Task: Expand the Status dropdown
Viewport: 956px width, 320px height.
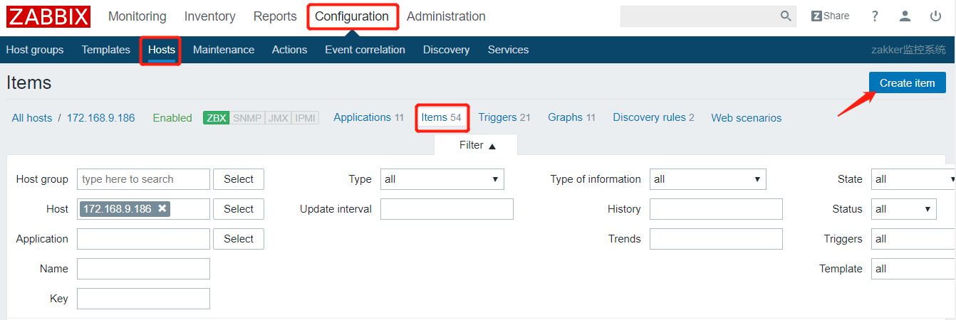Action: (903, 209)
